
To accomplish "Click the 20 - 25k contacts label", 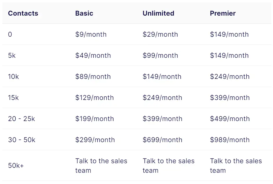I will pos(21,119).
